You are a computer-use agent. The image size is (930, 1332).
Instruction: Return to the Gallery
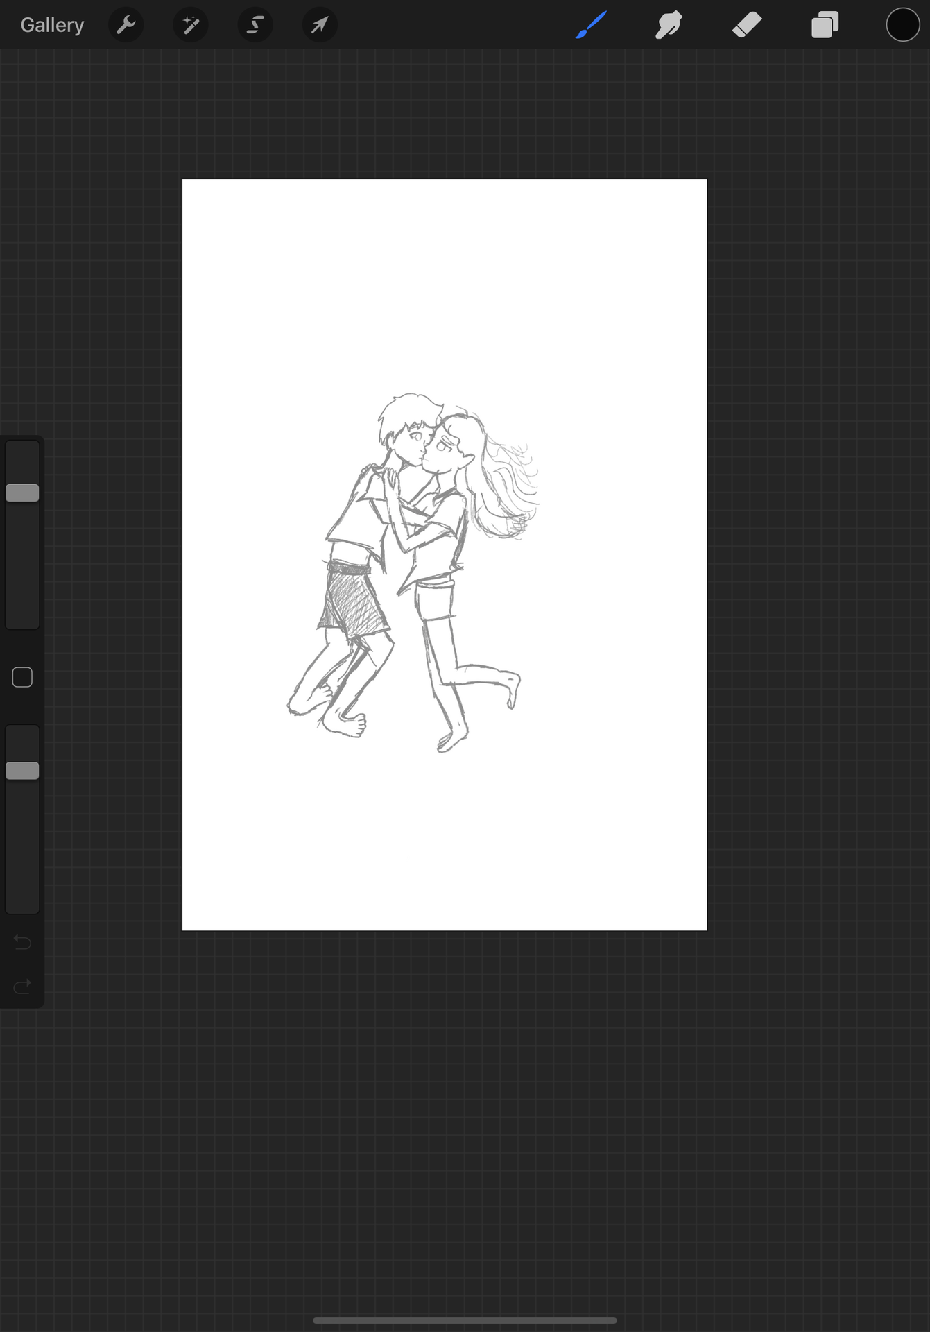coord(52,25)
